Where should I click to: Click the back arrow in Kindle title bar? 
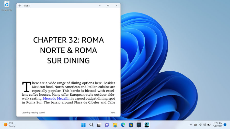(20, 6)
